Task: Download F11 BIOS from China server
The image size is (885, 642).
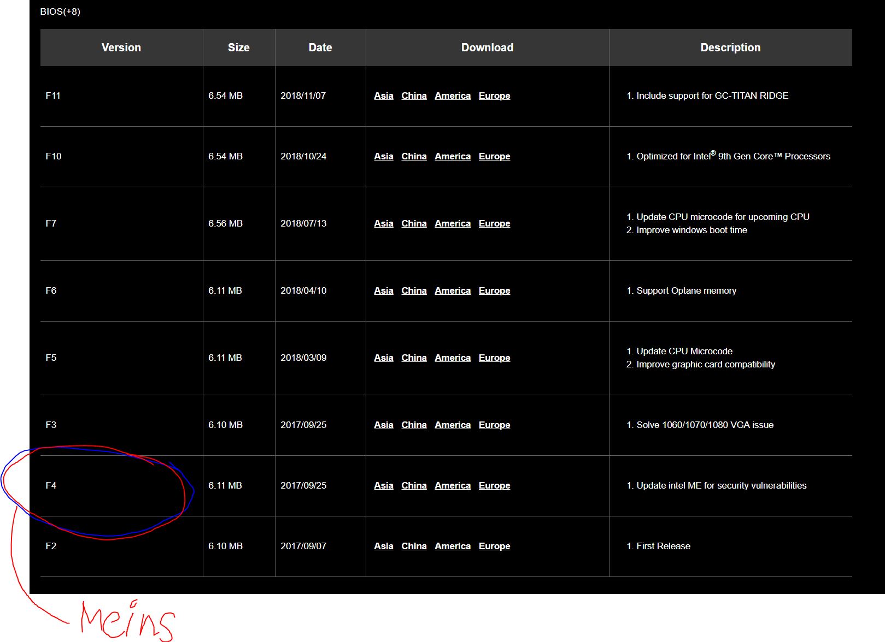Action: [414, 96]
